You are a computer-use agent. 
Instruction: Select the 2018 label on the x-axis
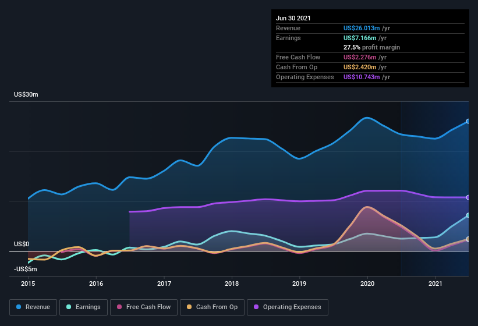point(232,284)
